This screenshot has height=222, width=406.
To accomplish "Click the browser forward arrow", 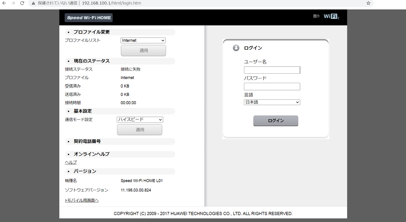I will click(x=13, y=3).
